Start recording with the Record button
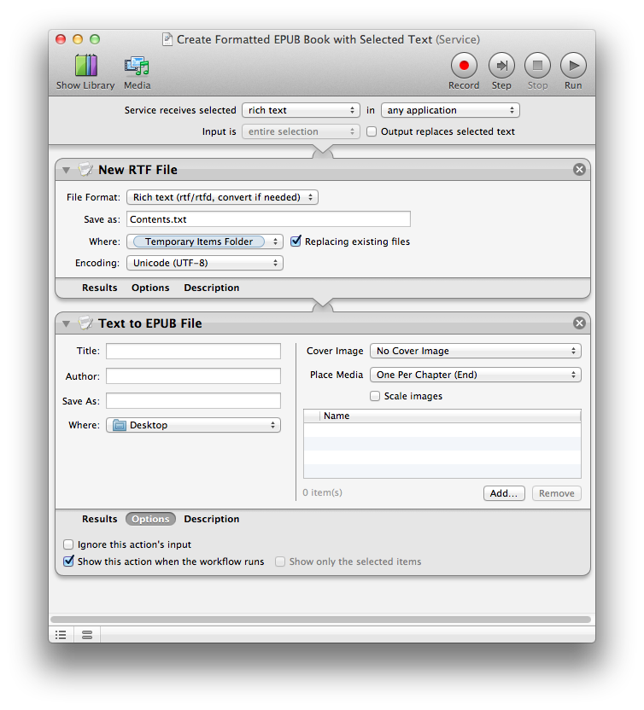 click(464, 66)
